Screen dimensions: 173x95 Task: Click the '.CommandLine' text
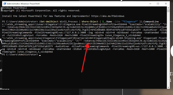pyautogui.click(x=150, y=22)
